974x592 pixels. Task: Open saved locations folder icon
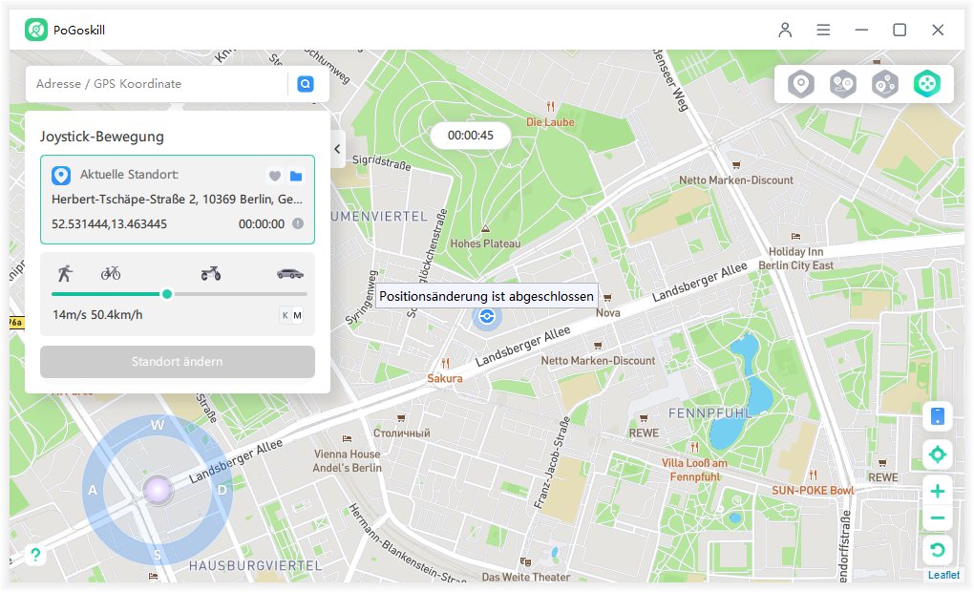pos(296,176)
